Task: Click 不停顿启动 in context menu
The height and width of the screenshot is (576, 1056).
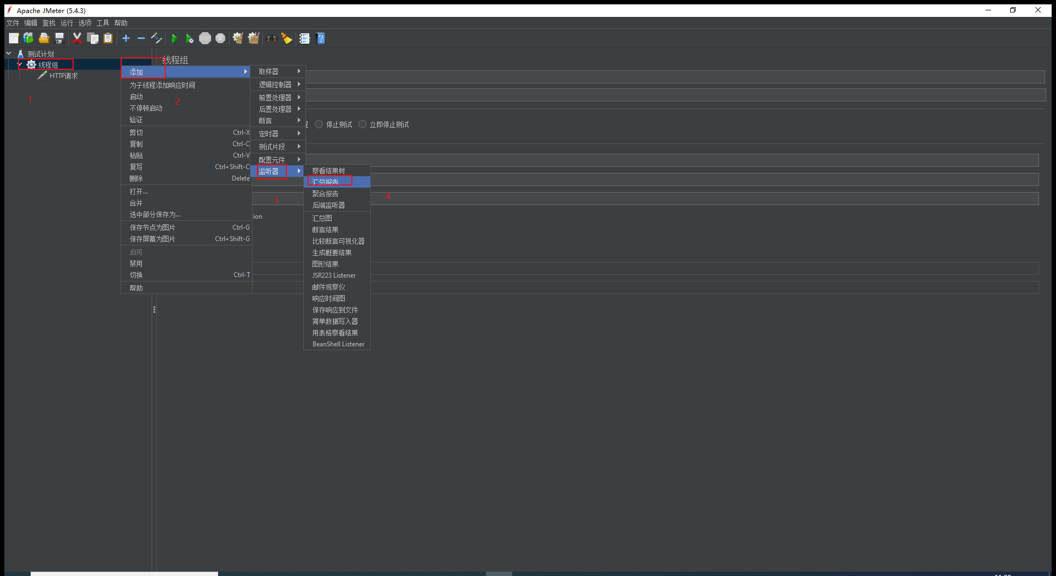Action: tap(186, 108)
